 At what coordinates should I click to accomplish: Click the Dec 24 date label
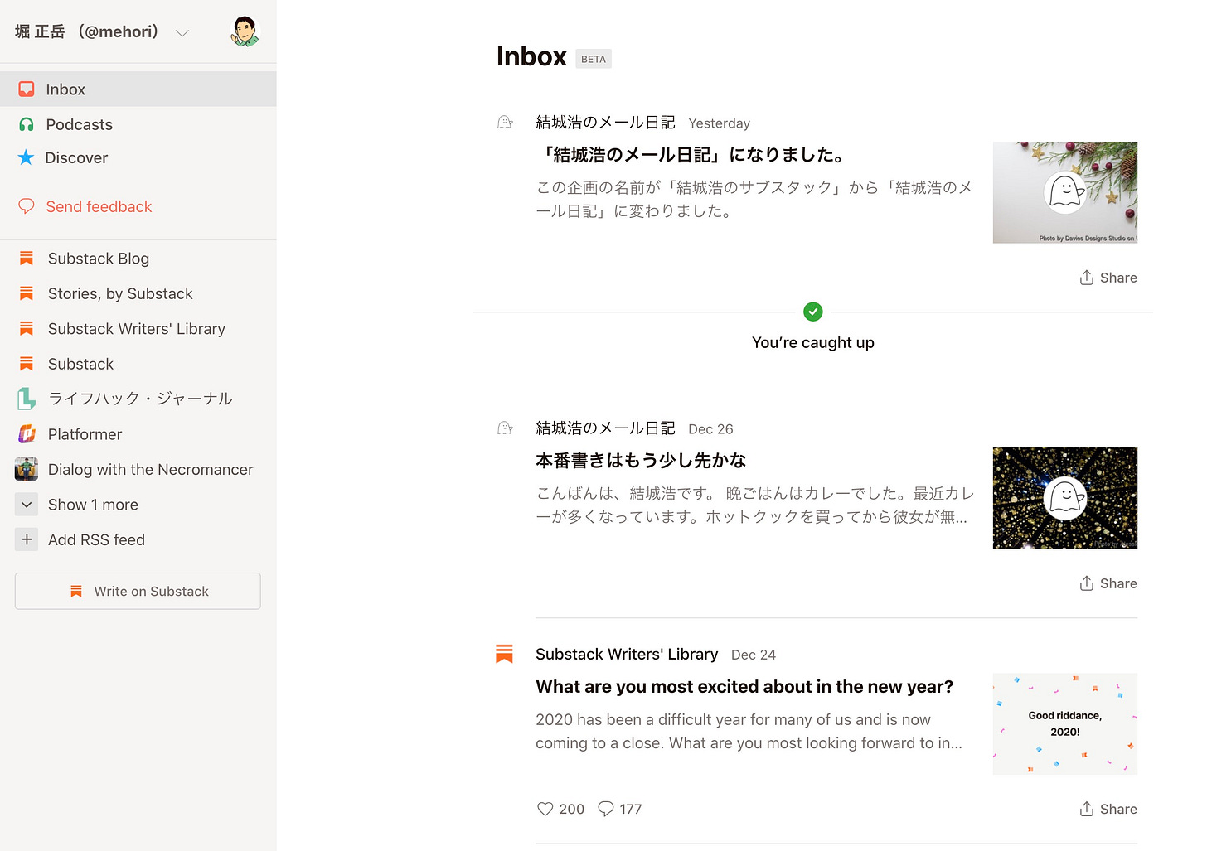point(754,655)
